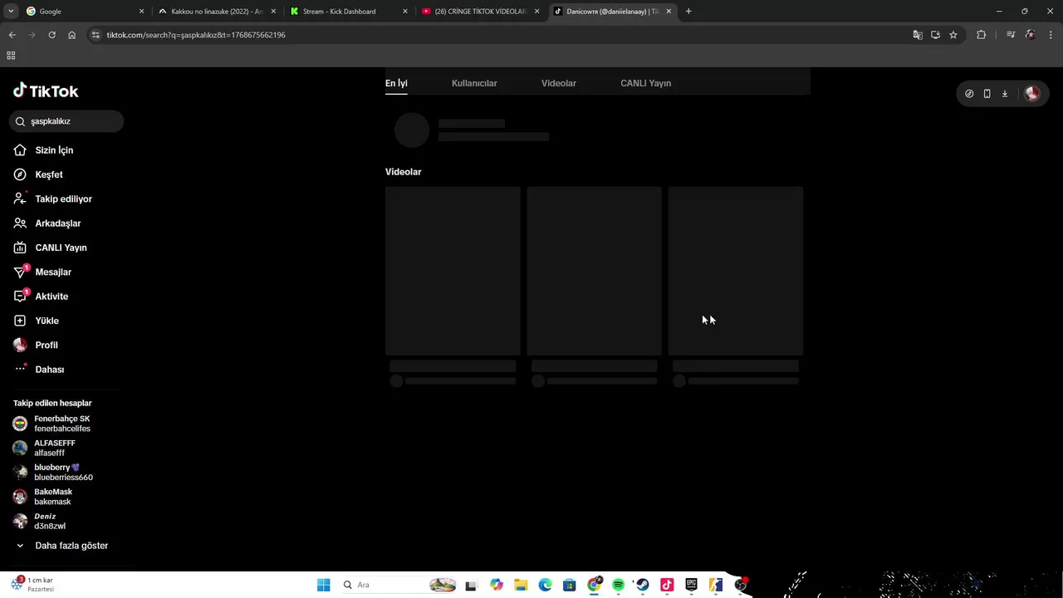The height and width of the screenshot is (598, 1063).
Task: Click the second loading video thumbnail
Action: 594,271
